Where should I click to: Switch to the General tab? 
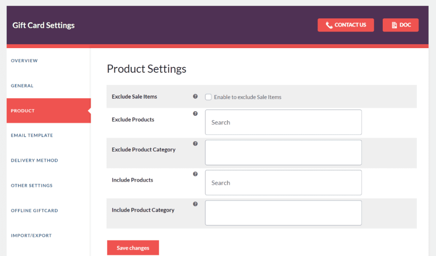(22, 86)
